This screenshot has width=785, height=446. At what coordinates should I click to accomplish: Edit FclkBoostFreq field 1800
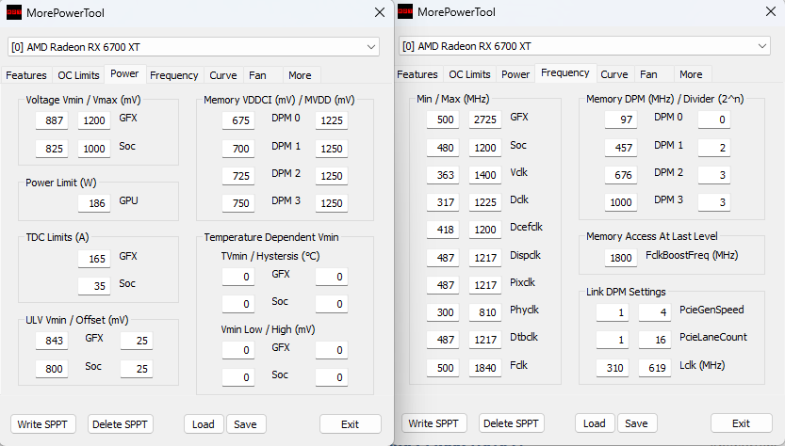click(621, 258)
